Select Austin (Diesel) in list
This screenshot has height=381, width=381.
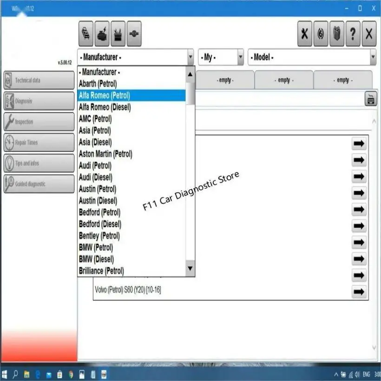click(x=131, y=200)
